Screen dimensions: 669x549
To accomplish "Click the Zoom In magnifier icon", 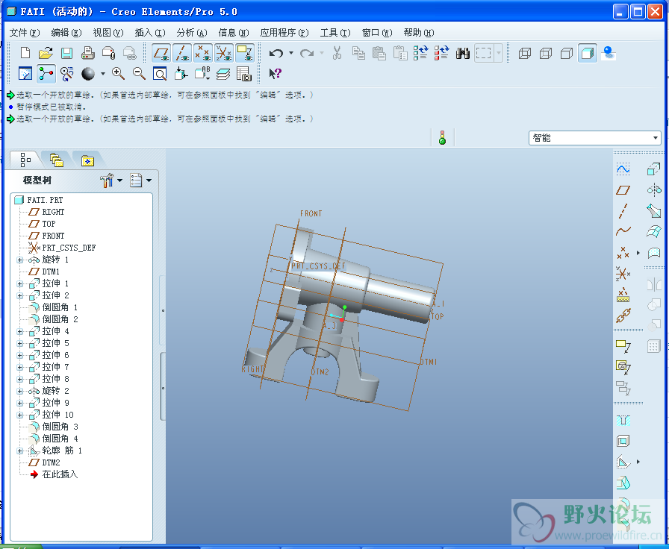I will [118, 73].
